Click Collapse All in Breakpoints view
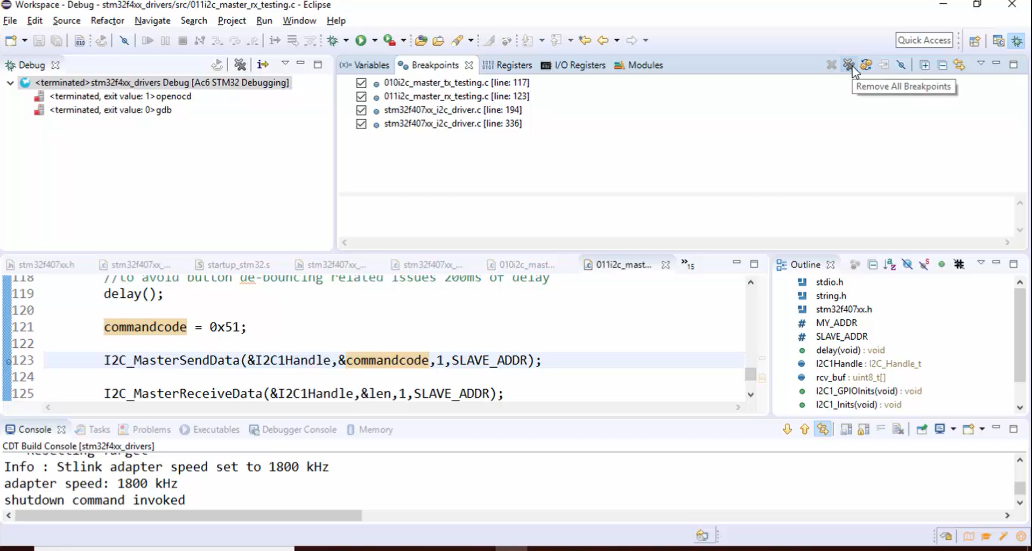The width and height of the screenshot is (1032, 551). pos(942,65)
